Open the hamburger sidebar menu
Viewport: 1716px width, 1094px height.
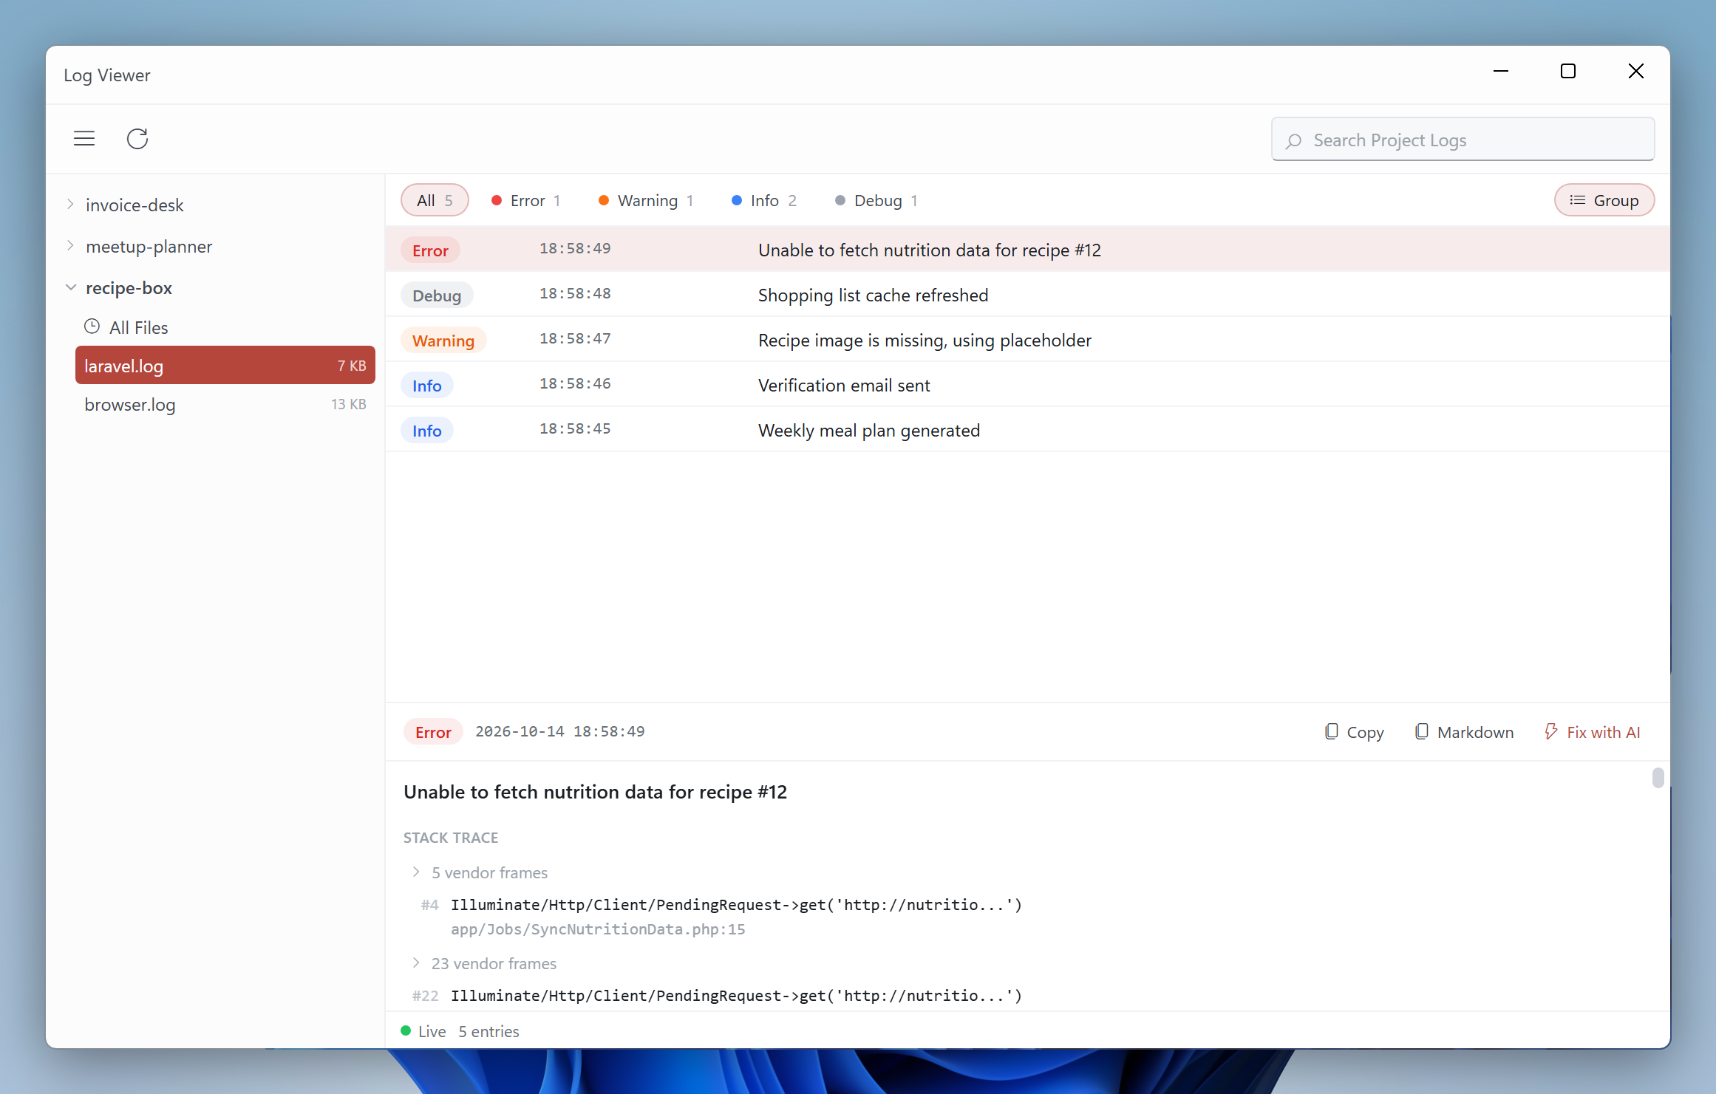coord(84,139)
